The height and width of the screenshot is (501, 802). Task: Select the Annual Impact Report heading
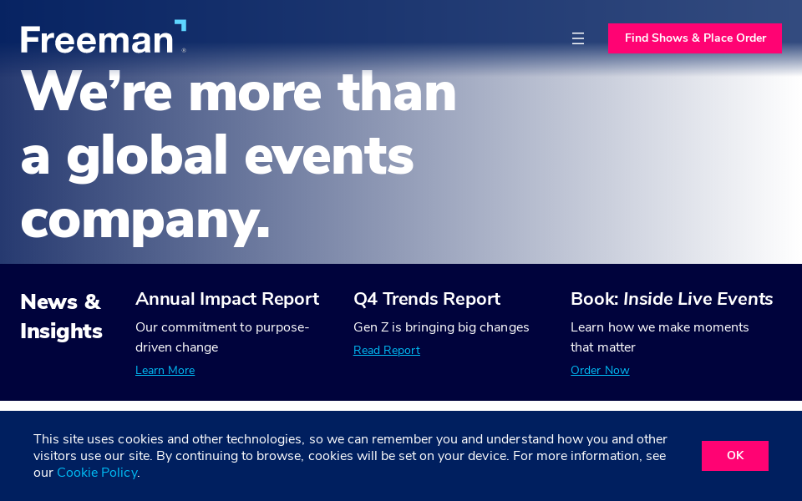[x=227, y=299]
